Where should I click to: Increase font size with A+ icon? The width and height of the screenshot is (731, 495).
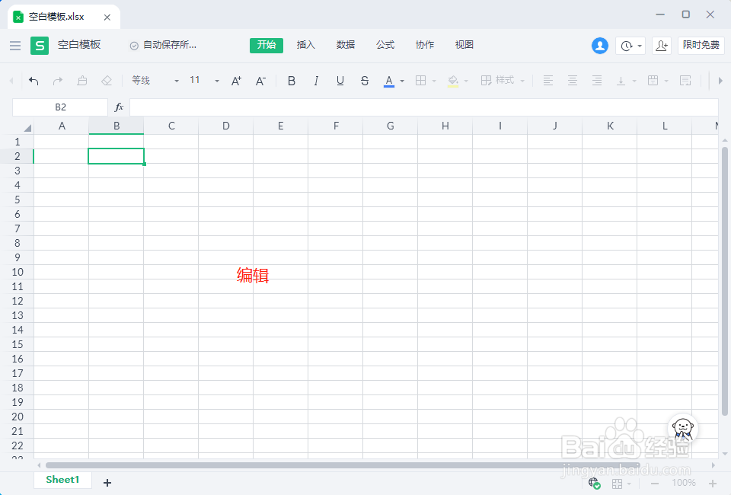pos(236,81)
